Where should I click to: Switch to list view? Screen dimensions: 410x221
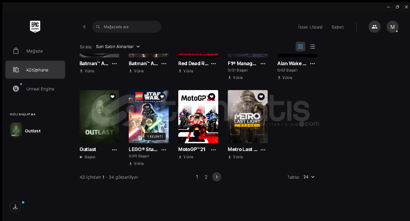tap(312, 47)
